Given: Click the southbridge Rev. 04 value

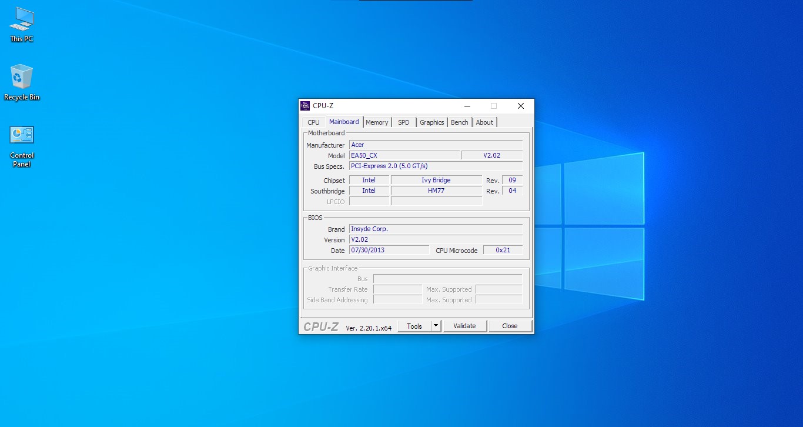Looking at the screenshot, I should tap(512, 191).
